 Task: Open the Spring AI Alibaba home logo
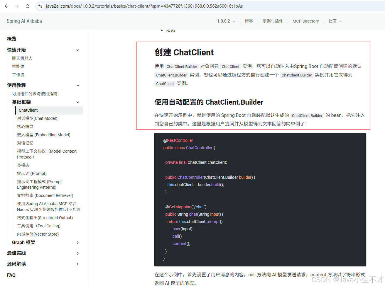click(24, 21)
